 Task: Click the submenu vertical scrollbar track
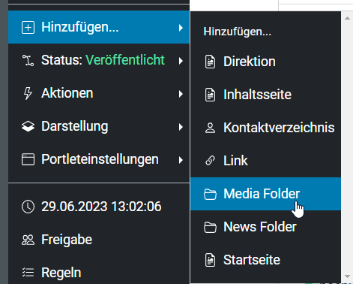[x=347, y=147]
